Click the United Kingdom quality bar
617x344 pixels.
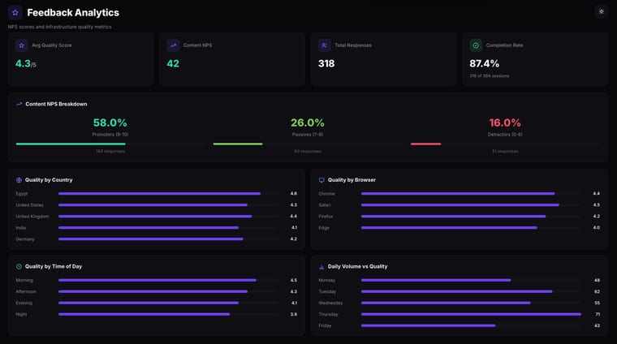pos(155,217)
